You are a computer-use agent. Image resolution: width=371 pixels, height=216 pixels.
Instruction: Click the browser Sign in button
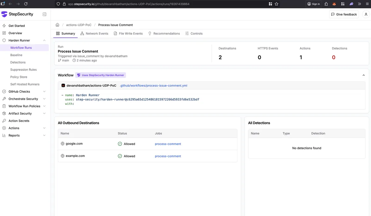(x=313, y=4)
